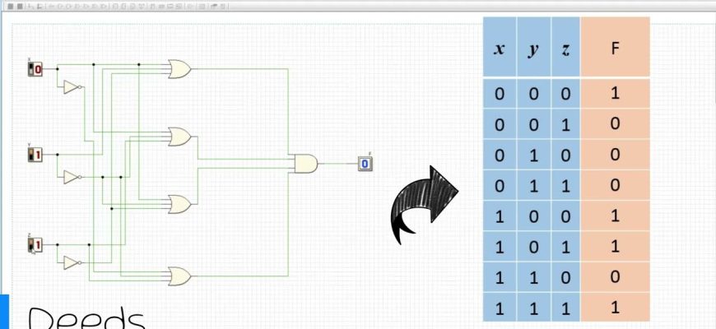Select the second OR gate from top
Viewport: 716px width, 329px height.
point(179,137)
